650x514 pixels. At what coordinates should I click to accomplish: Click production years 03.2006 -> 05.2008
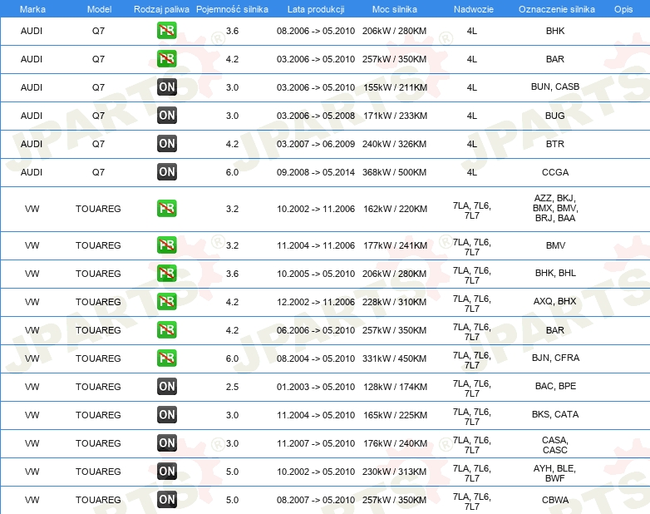[x=316, y=116]
